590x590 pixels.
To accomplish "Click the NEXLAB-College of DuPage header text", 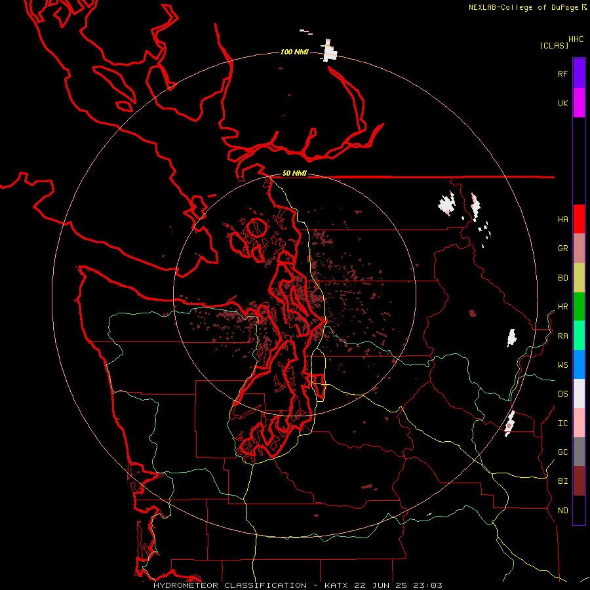I will 523,7.
